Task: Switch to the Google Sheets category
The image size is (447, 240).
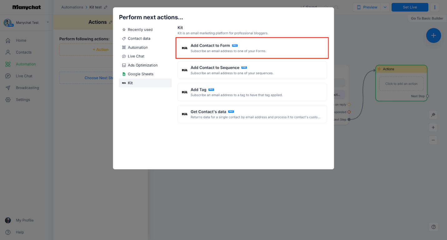Action: click(141, 74)
